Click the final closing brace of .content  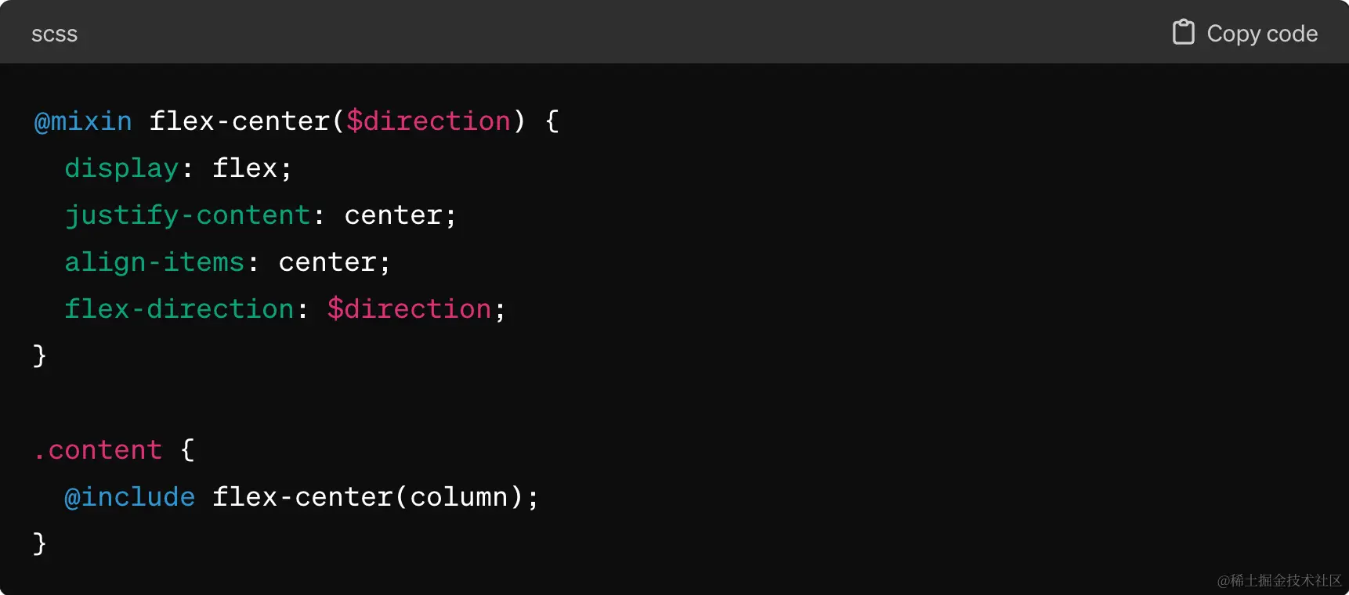point(40,544)
